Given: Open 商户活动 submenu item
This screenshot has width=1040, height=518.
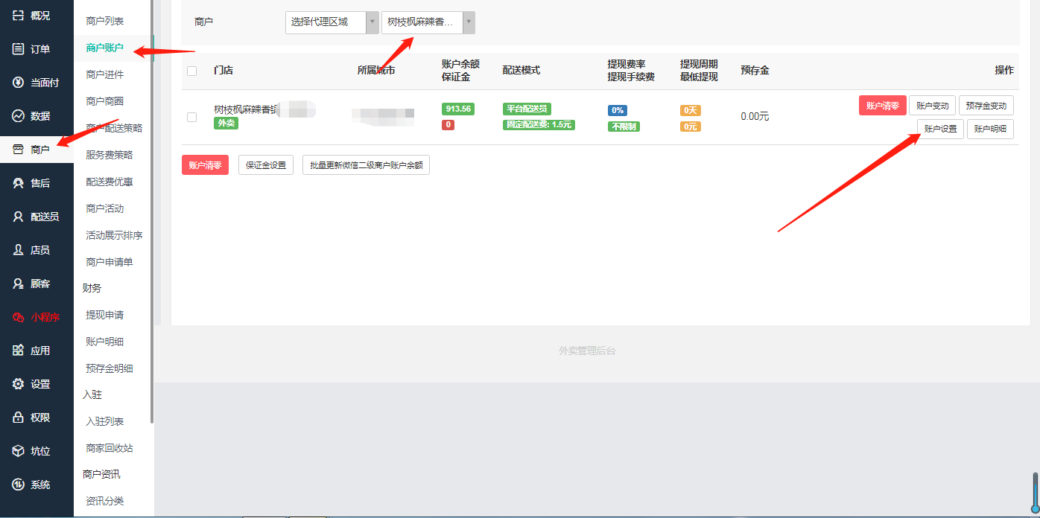Looking at the screenshot, I should (x=105, y=208).
